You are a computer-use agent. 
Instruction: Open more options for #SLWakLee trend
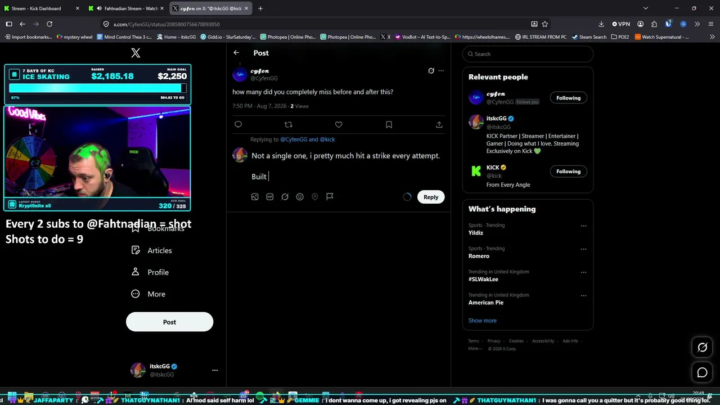[x=583, y=272]
